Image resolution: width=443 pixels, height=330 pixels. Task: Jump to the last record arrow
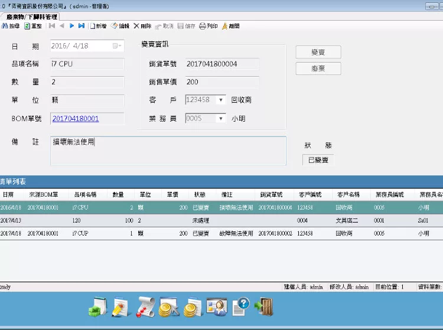click(82, 26)
